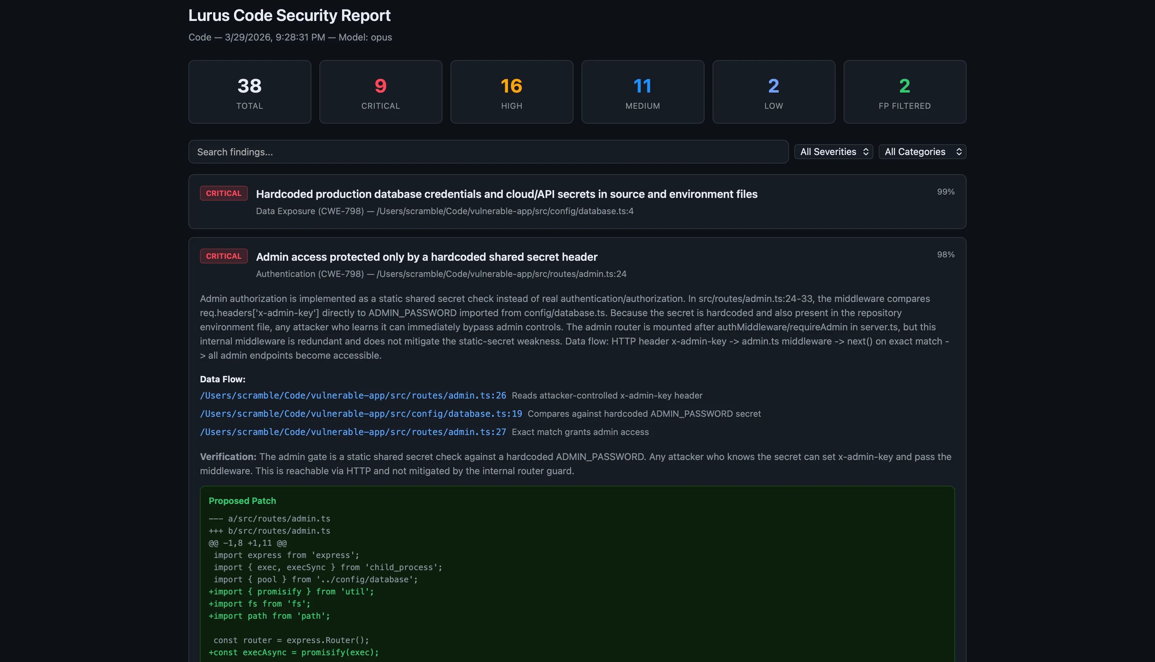Click the CRITICAL badge on the first finding

click(224, 193)
